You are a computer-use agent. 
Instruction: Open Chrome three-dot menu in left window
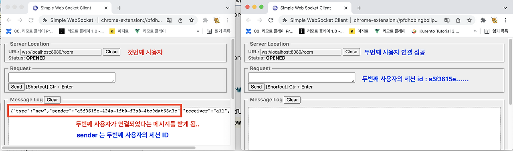pyautogui.click(x=228, y=20)
